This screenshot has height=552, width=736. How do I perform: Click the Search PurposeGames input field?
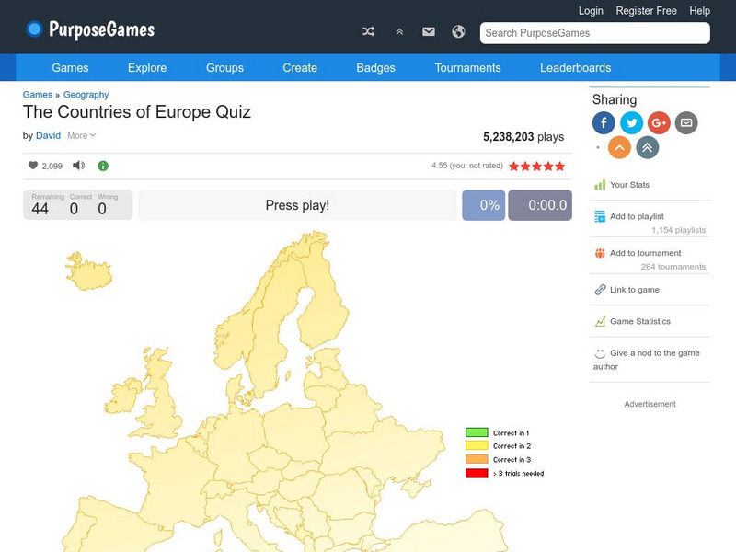[594, 33]
